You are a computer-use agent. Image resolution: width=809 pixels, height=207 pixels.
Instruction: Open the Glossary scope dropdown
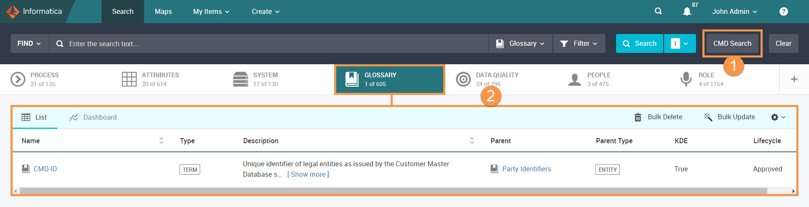[520, 43]
